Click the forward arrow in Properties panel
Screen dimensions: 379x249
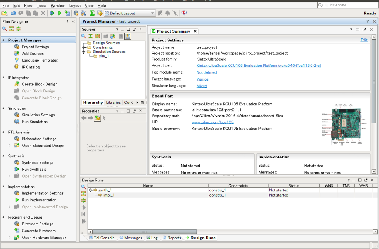pyautogui.click(x=90, y=118)
